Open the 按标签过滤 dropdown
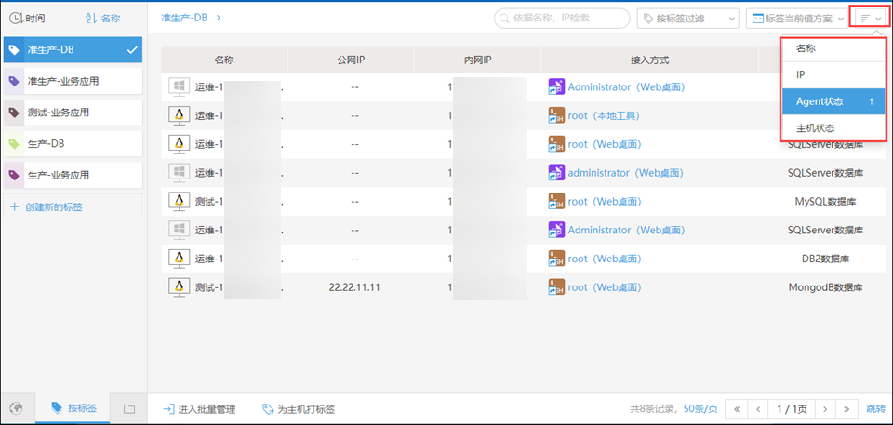Viewport: 893px width, 425px height. click(687, 18)
